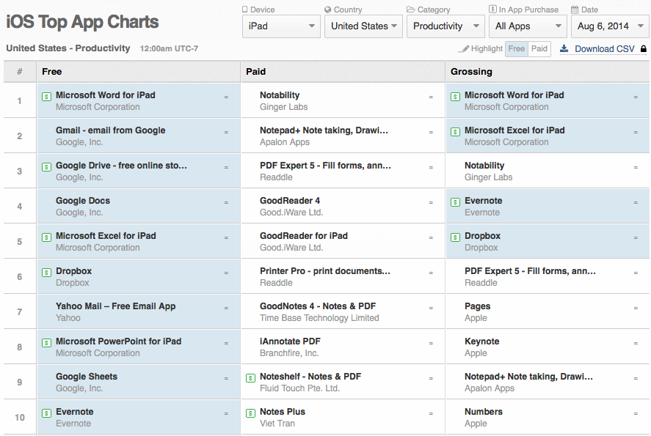The width and height of the screenshot is (651, 436).
Task: Open GoodReader for iPad app link
Action: pyautogui.click(x=304, y=236)
